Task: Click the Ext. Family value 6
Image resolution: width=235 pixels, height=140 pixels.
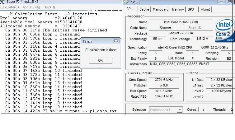Action: (x=156, y=58)
